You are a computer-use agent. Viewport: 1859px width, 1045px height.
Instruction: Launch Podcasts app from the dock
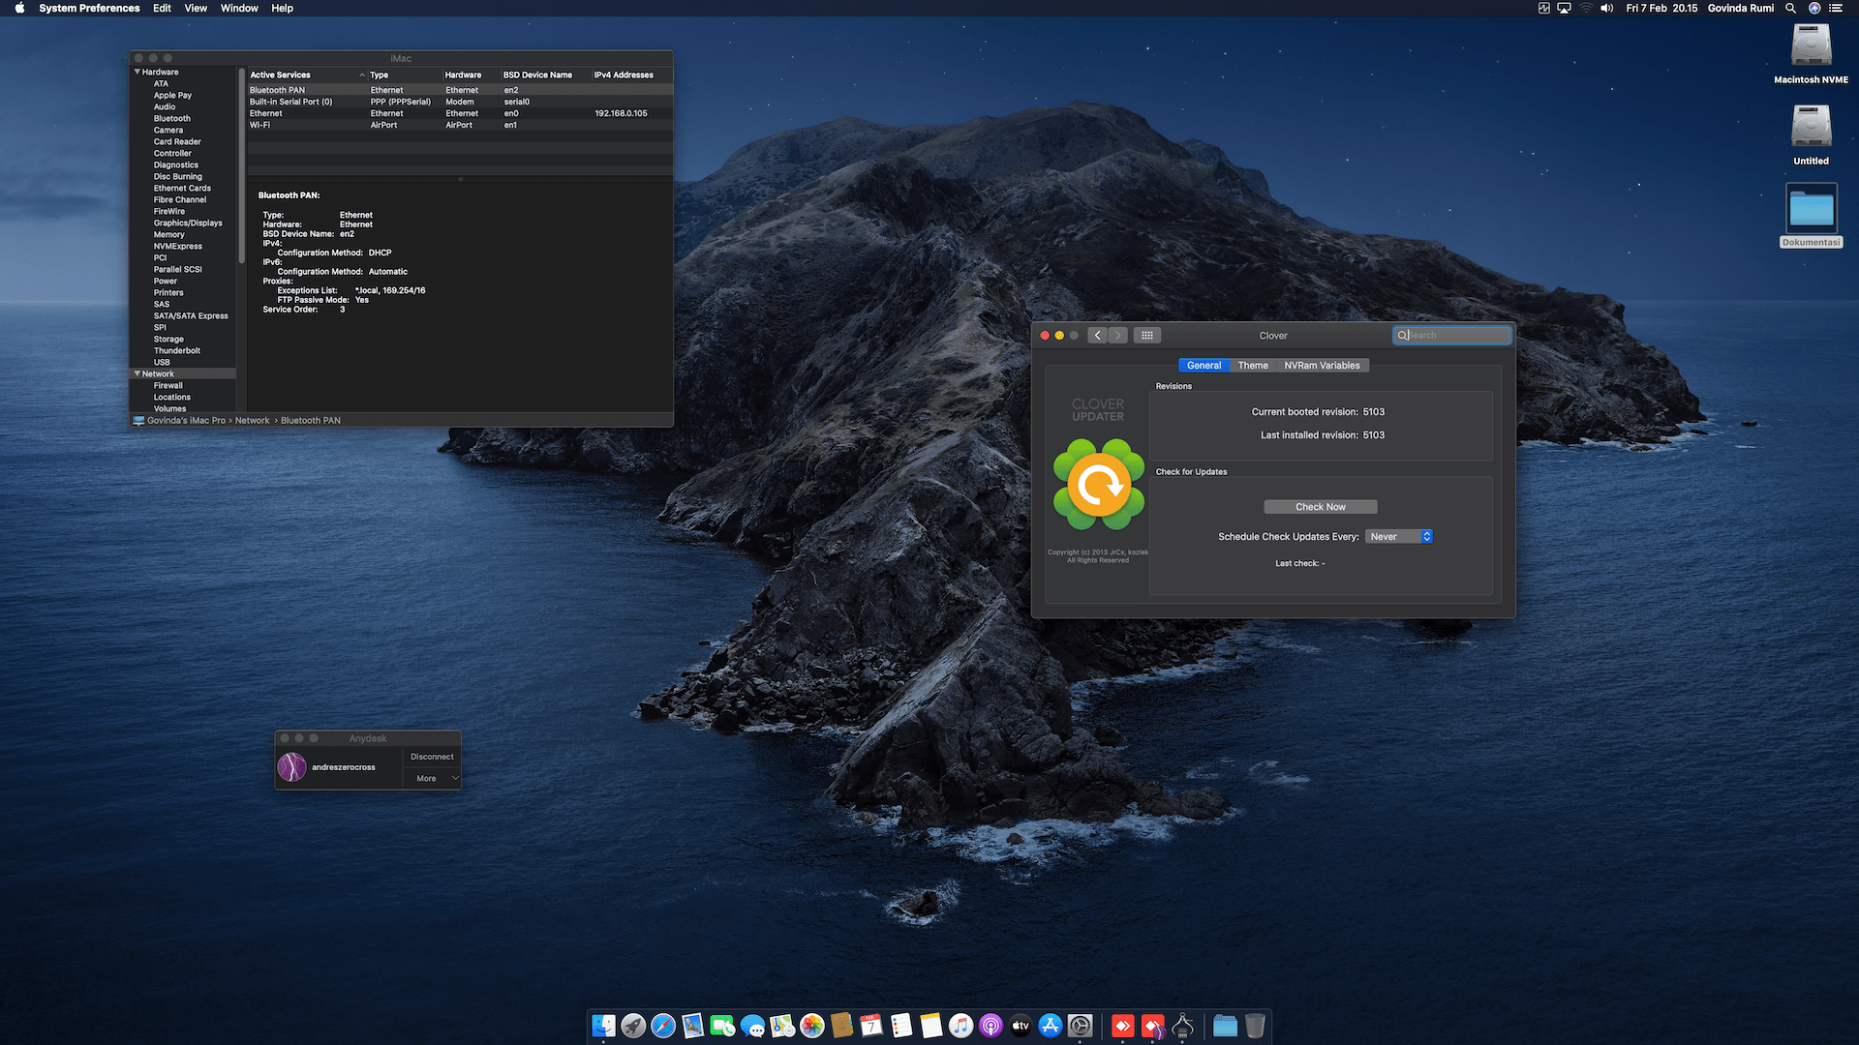(x=990, y=1026)
